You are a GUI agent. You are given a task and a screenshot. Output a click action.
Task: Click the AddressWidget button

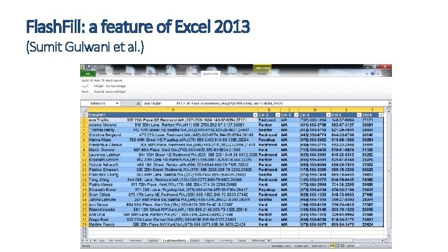(x=116, y=91)
